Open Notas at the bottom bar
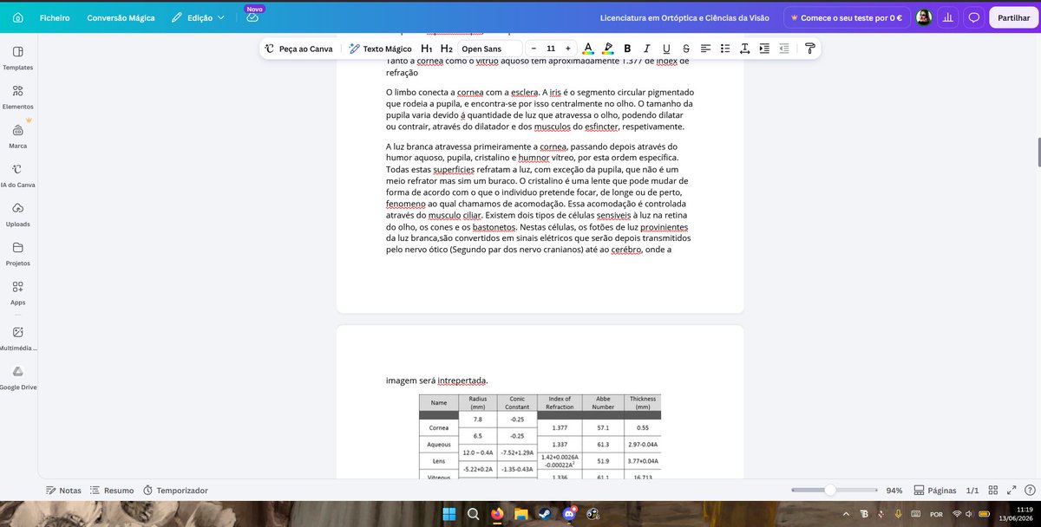 (63, 491)
